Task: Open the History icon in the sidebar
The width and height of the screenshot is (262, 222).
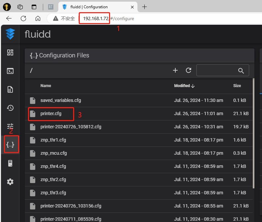Action: click(10, 108)
